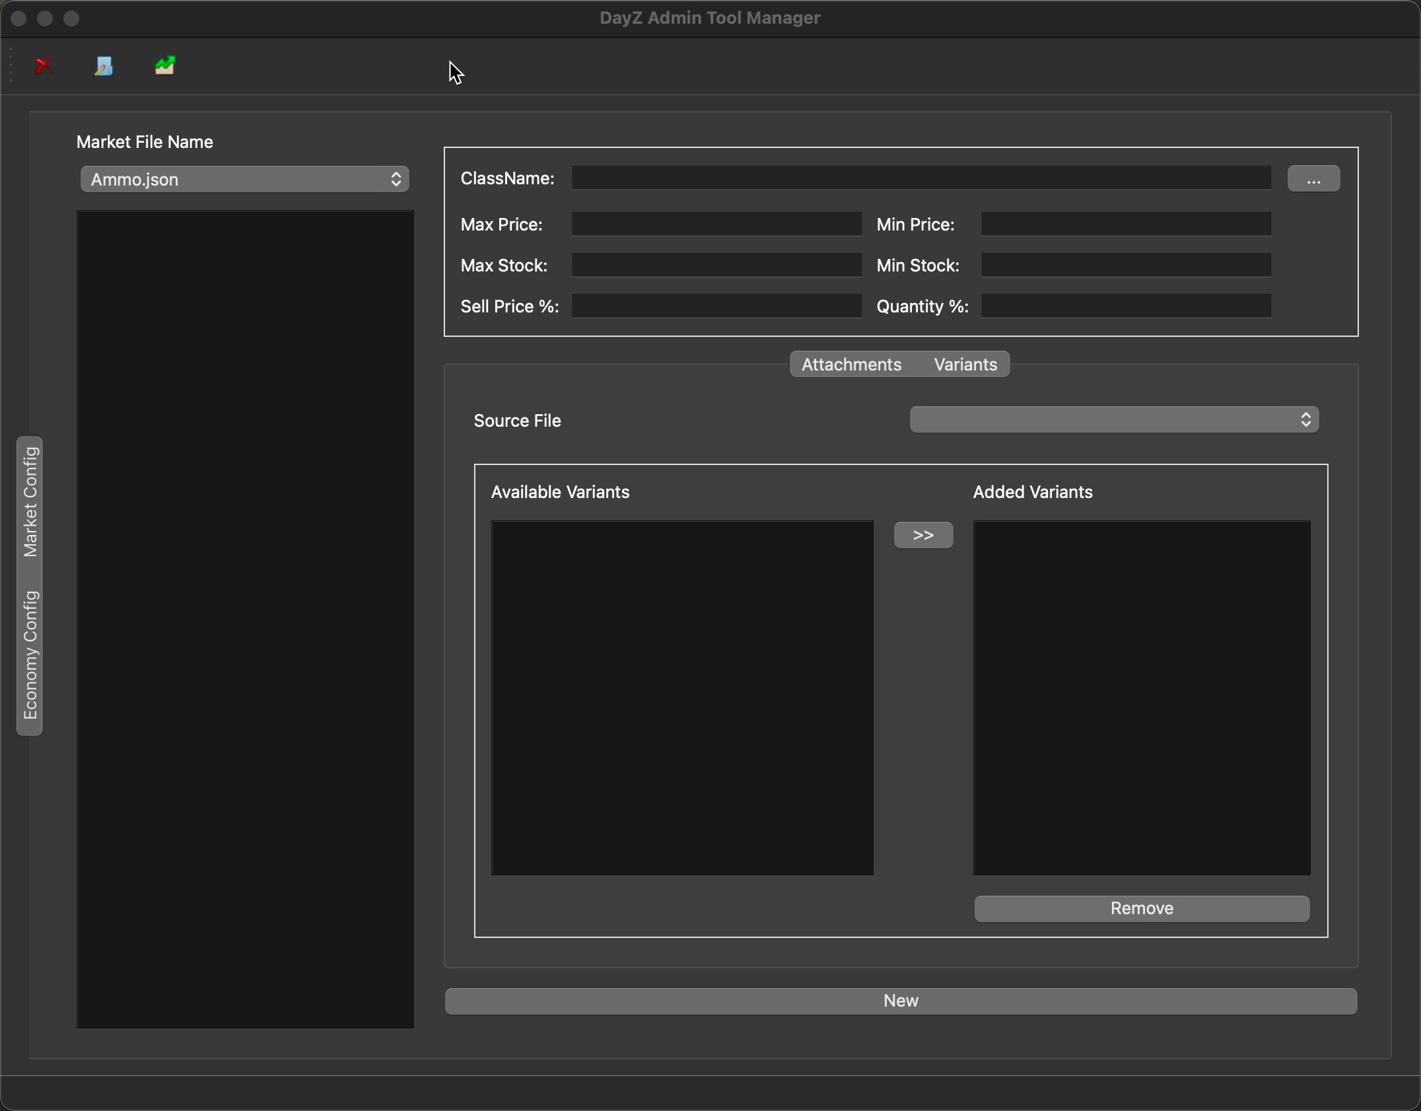Click the red X toolbar icon
The height and width of the screenshot is (1111, 1421).
pos(44,66)
